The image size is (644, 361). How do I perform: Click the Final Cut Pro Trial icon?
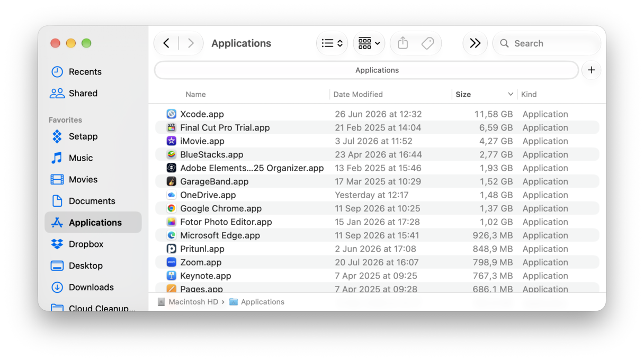tap(171, 127)
